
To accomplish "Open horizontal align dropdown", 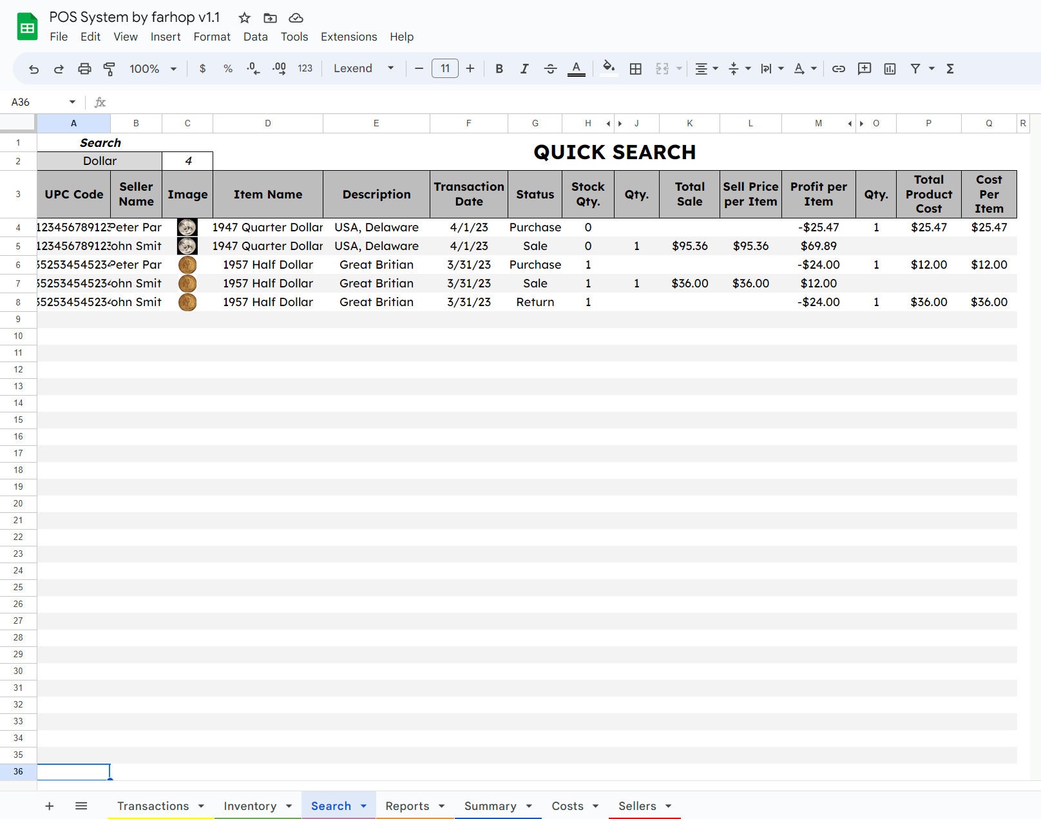I will [707, 69].
